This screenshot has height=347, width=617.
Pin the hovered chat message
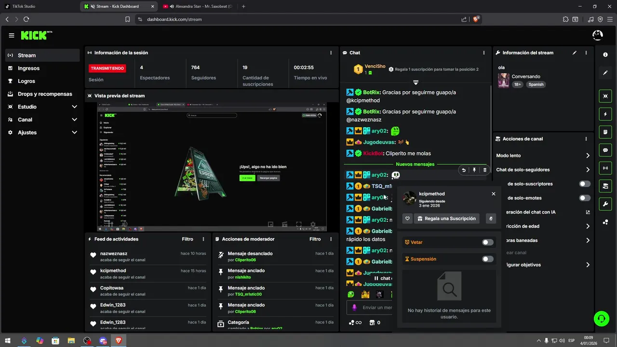click(x=474, y=170)
